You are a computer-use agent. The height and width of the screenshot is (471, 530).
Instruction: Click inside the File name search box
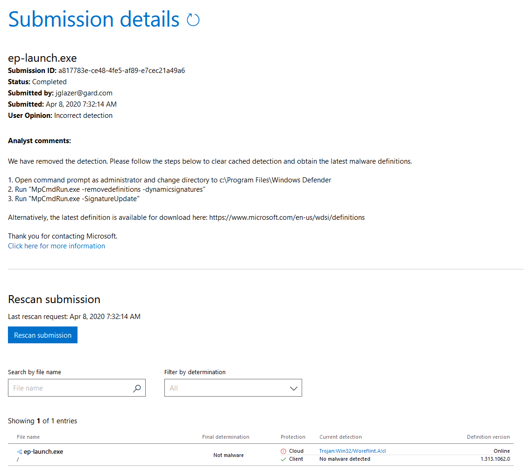click(x=70, y=388)
